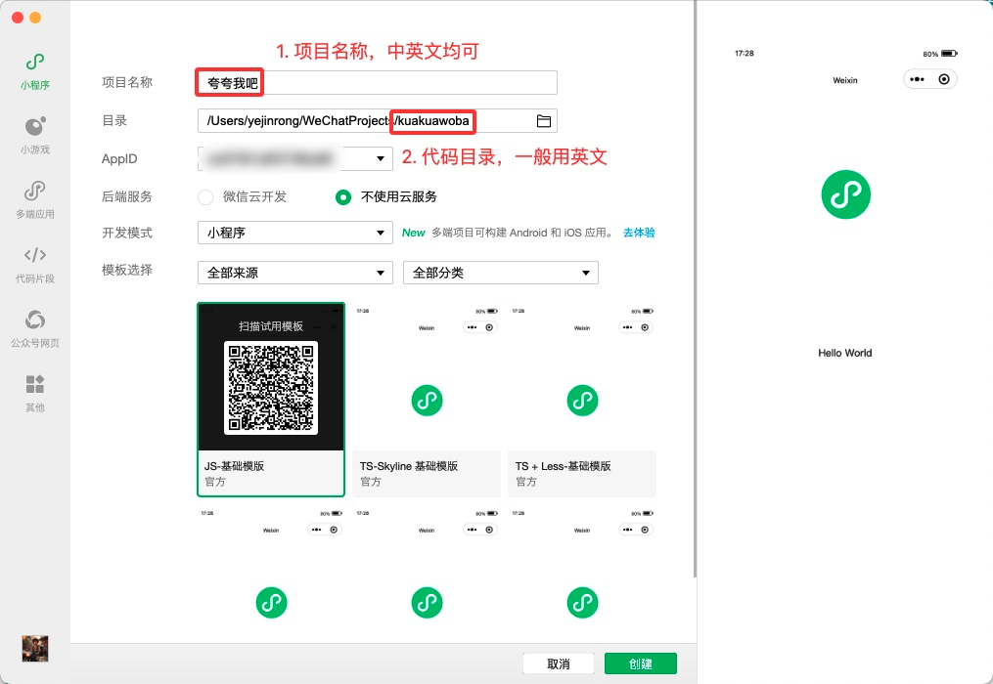This screenshot has height=684, width=993.
Task: Click the 项目名称 input field
Action: click(377, 83)
